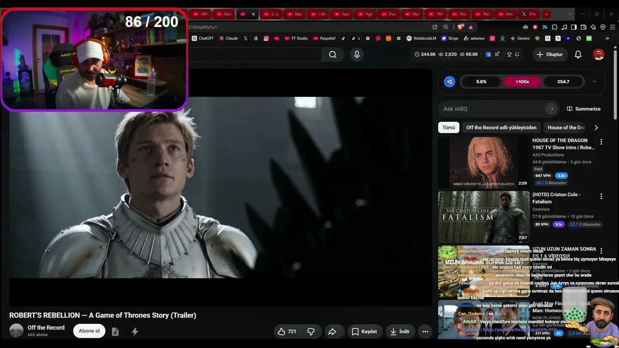Submit the Ask vidIQ question arrow
This screenshot has width=619, height=348.
click(x=552, y=109)
